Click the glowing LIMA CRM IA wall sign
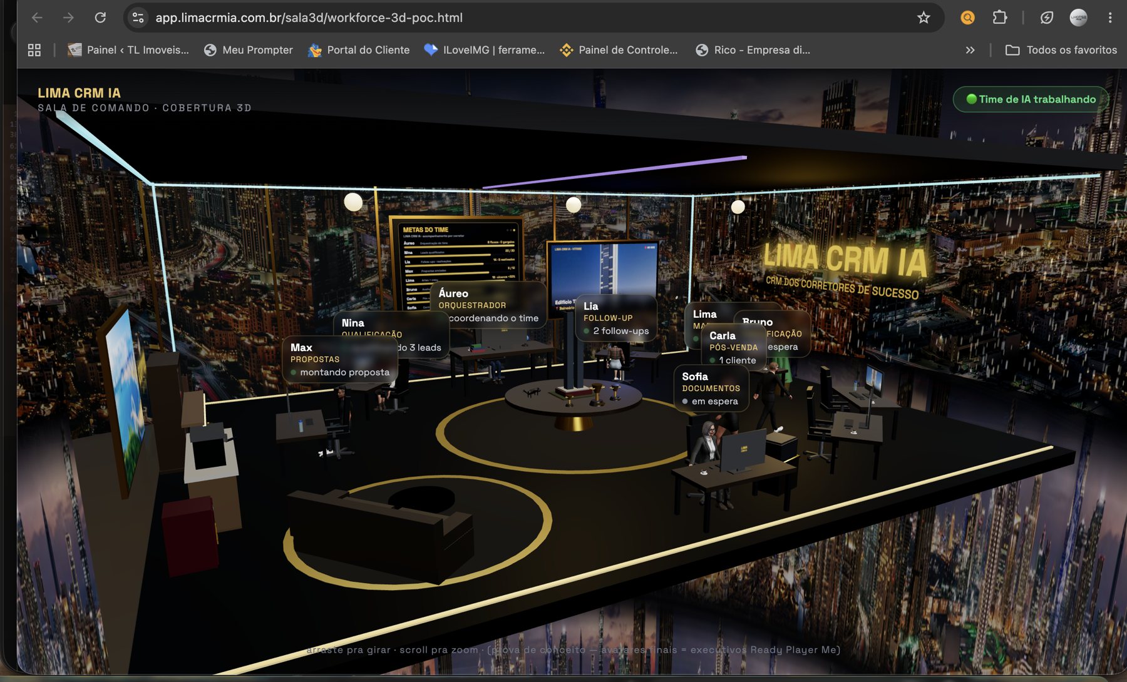 845,260
